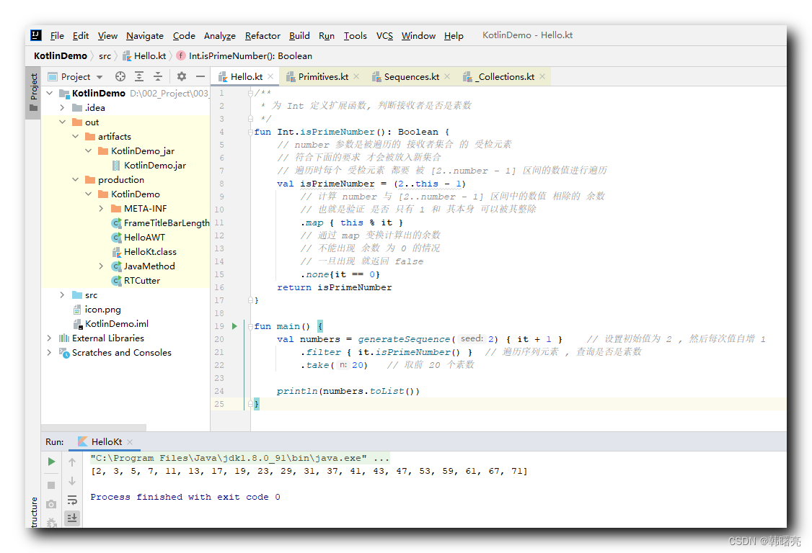Screen dimensions: 812x553
Task: Open the Refactor menu
Action: coord(262,35)
